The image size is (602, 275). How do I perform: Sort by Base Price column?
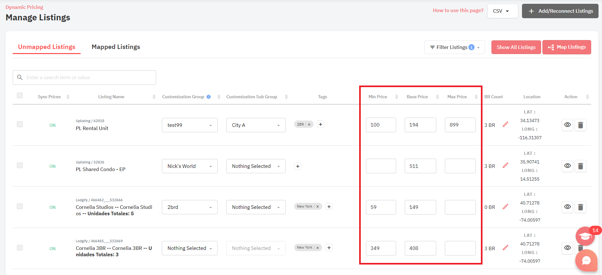[x=437, y=97]
